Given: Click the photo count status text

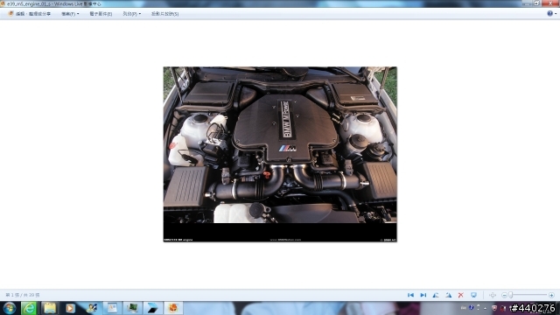Looking at the screenshot, I should pyautogui.click(x=23, y=295).
